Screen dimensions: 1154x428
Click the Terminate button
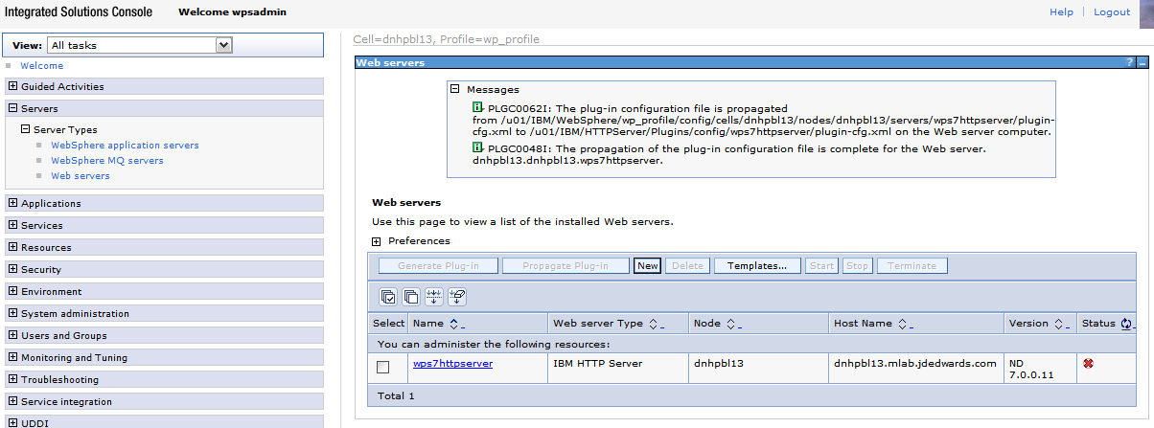pyautogui.click(x=912, y=265)
